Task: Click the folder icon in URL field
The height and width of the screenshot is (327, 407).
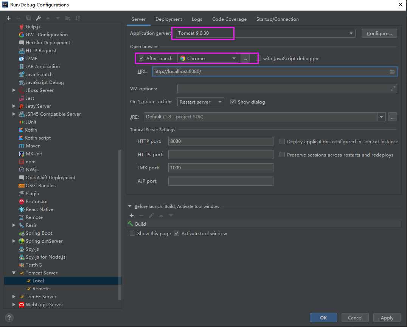Action: click(x=392, y=71)
